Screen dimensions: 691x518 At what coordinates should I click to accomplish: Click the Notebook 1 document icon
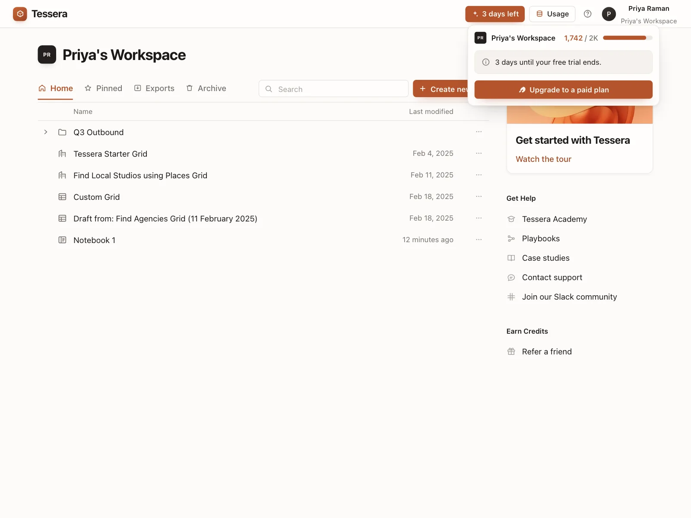(x=62, y=240)
